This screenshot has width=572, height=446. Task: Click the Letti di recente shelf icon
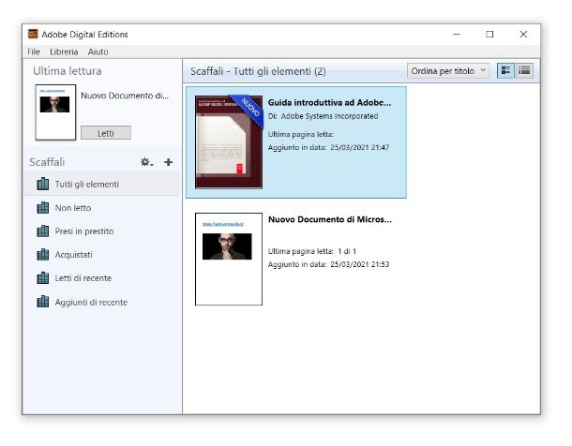click(x=43, y=278)
